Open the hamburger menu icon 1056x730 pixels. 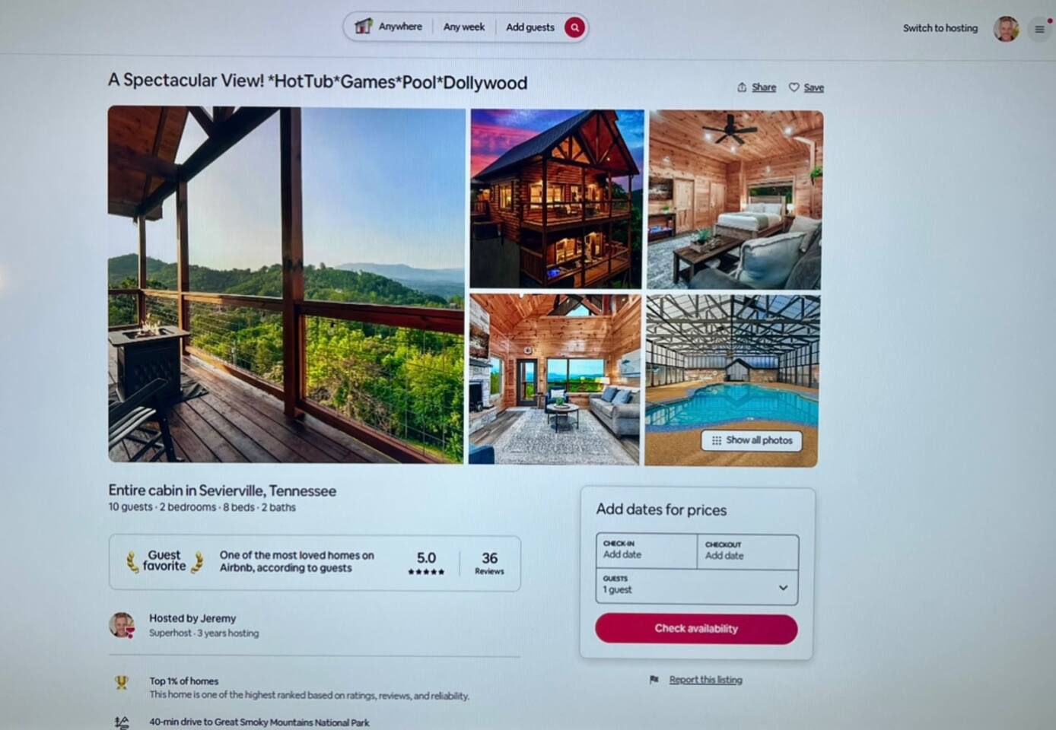[x=1039, y=30]
